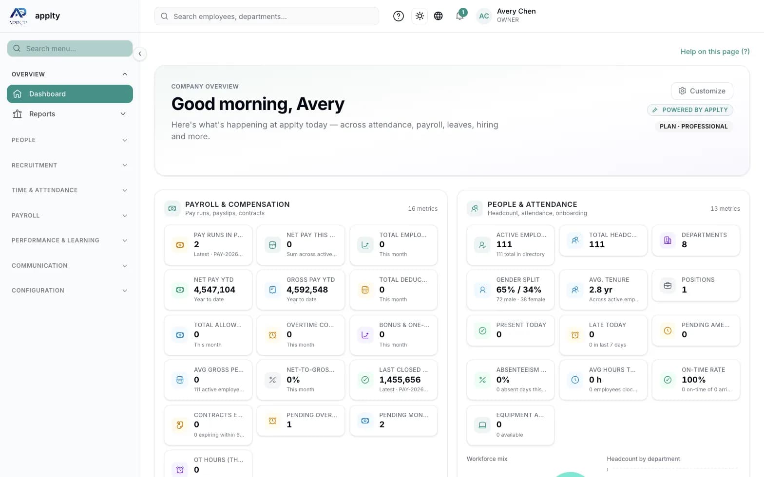Focus the Search menu field

point(70,49)
